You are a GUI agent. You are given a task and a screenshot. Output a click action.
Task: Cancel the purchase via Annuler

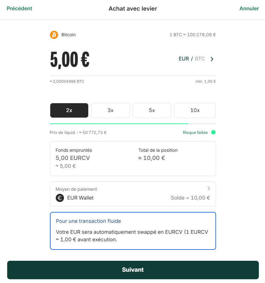pos(249,8)
